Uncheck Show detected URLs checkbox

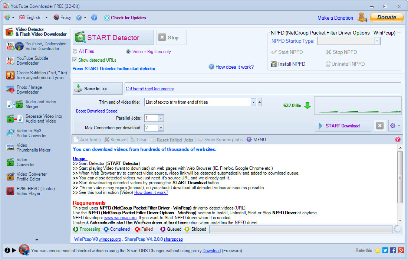75,60
